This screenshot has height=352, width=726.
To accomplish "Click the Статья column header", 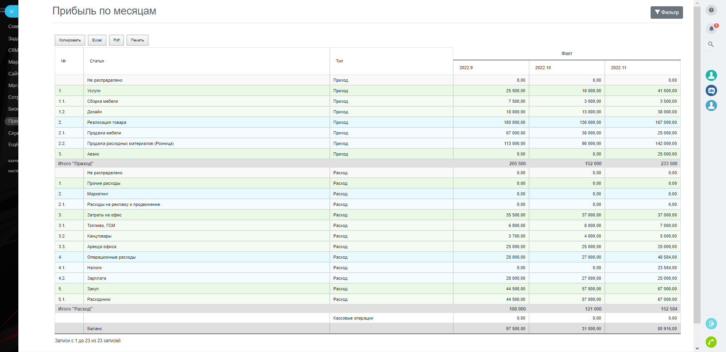I will point(97,61).
